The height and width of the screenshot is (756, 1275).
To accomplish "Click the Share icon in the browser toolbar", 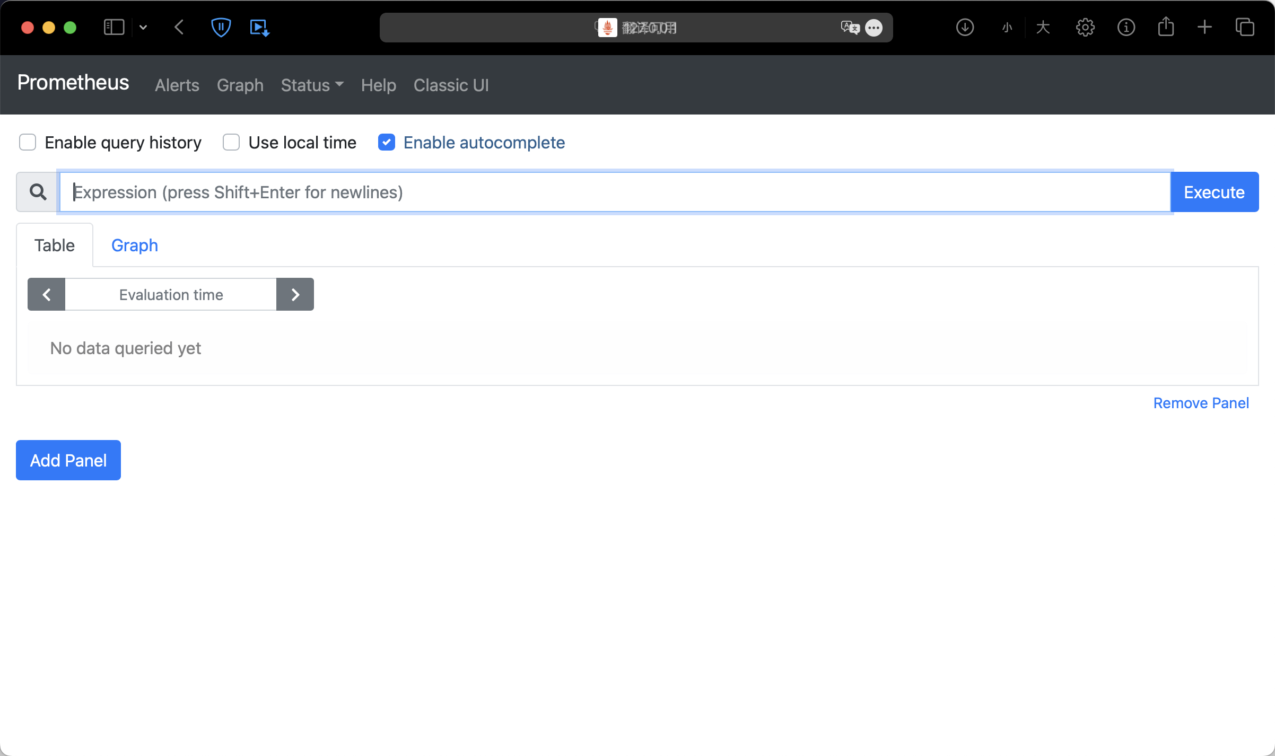I will 1166,27.
